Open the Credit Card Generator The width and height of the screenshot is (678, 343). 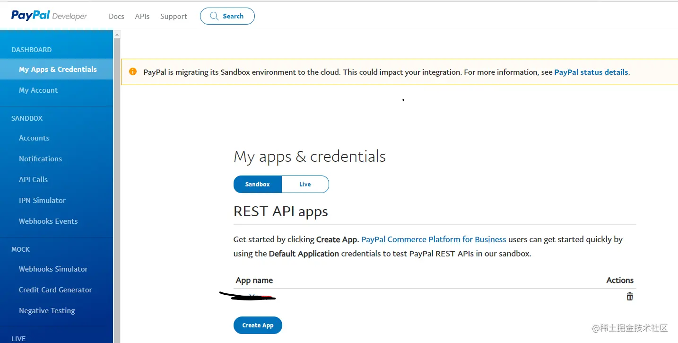(55, 290)
